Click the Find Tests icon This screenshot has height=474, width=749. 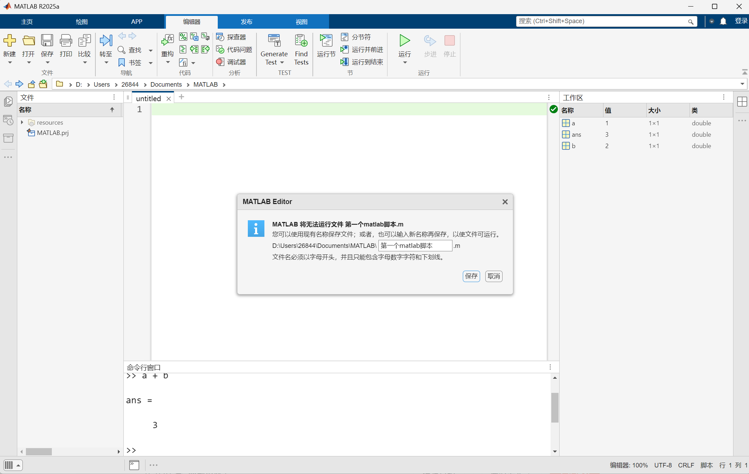point(301,41)
